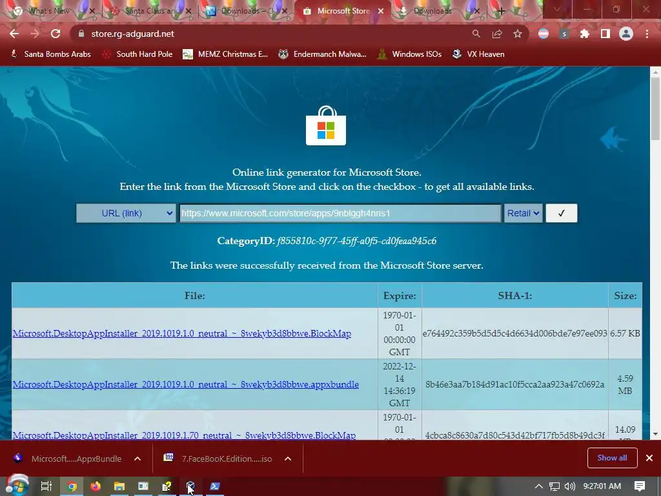Expand the URL (link) type dropdown
This screenshot has height=496, width=661.
coord(126,213)
